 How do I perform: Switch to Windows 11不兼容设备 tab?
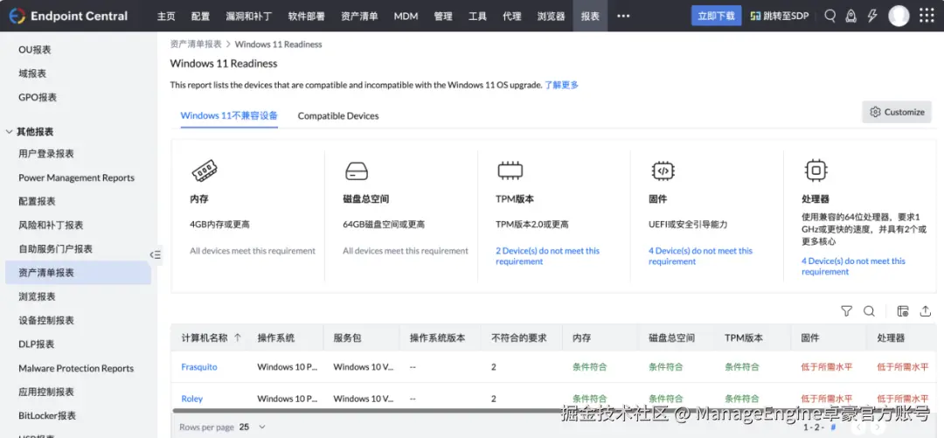point(229,115)
